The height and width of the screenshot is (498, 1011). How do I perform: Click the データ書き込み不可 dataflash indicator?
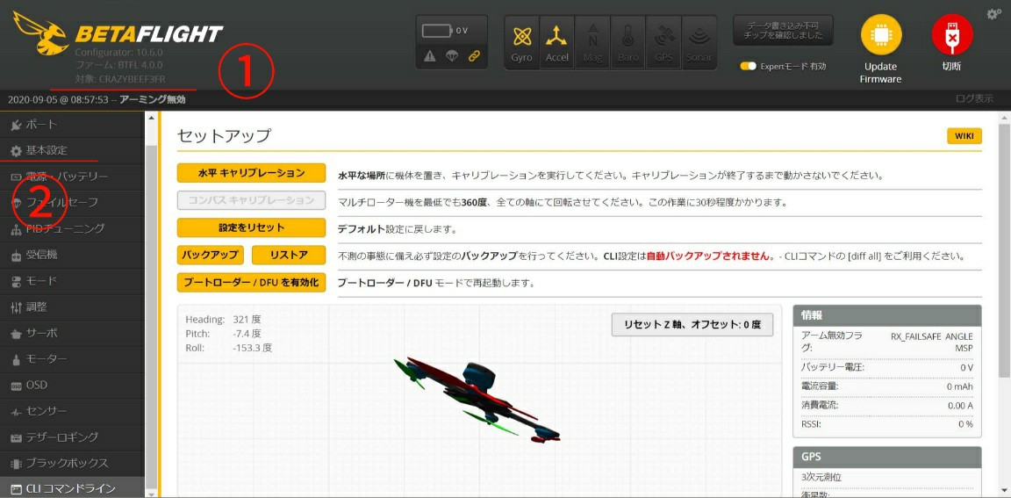pyautogui.click(x=783, y=31)
